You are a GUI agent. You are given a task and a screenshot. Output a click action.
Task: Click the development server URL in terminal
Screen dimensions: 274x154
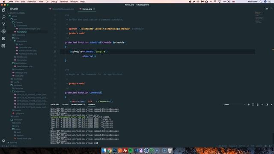[98, 117]
